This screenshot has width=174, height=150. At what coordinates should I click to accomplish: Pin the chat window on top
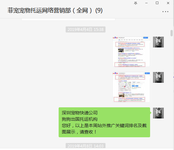(x=135, y=3)
